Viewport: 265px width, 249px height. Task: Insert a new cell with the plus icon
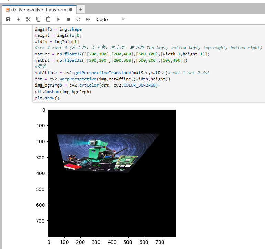click(18, 19)
